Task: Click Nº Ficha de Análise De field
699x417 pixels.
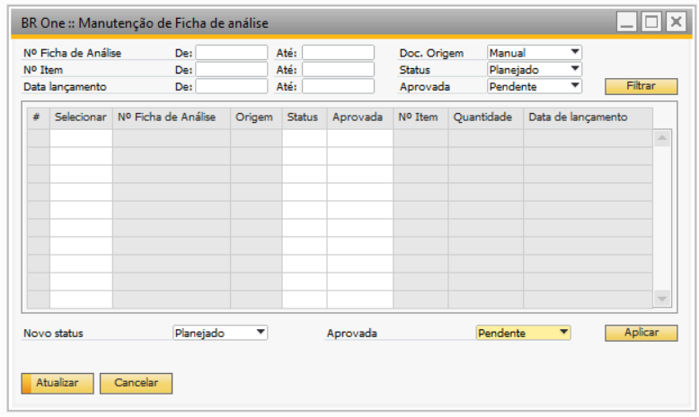Action: pyautogui.click(x=232, y=53)
